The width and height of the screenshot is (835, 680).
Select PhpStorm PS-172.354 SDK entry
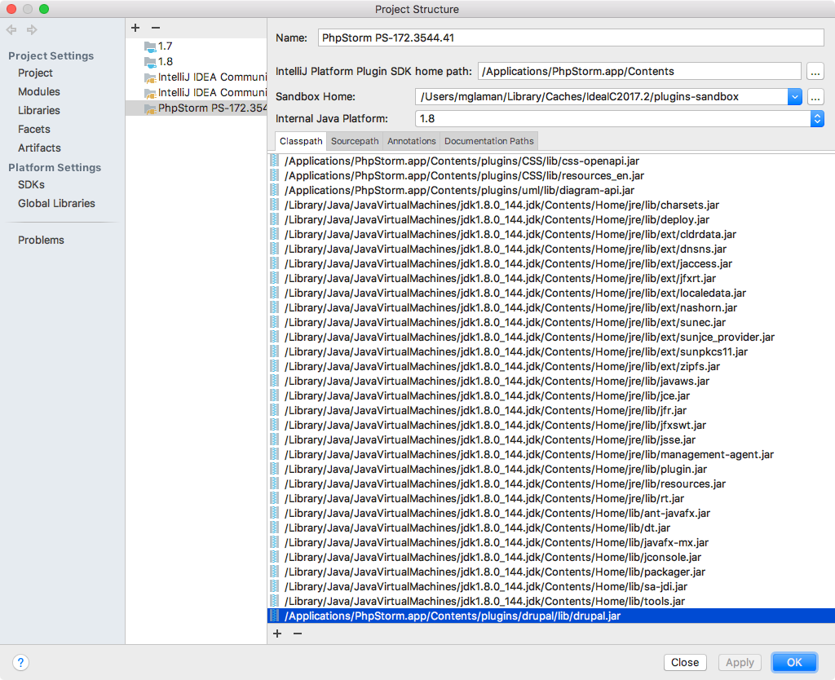[x=196, y=108]
